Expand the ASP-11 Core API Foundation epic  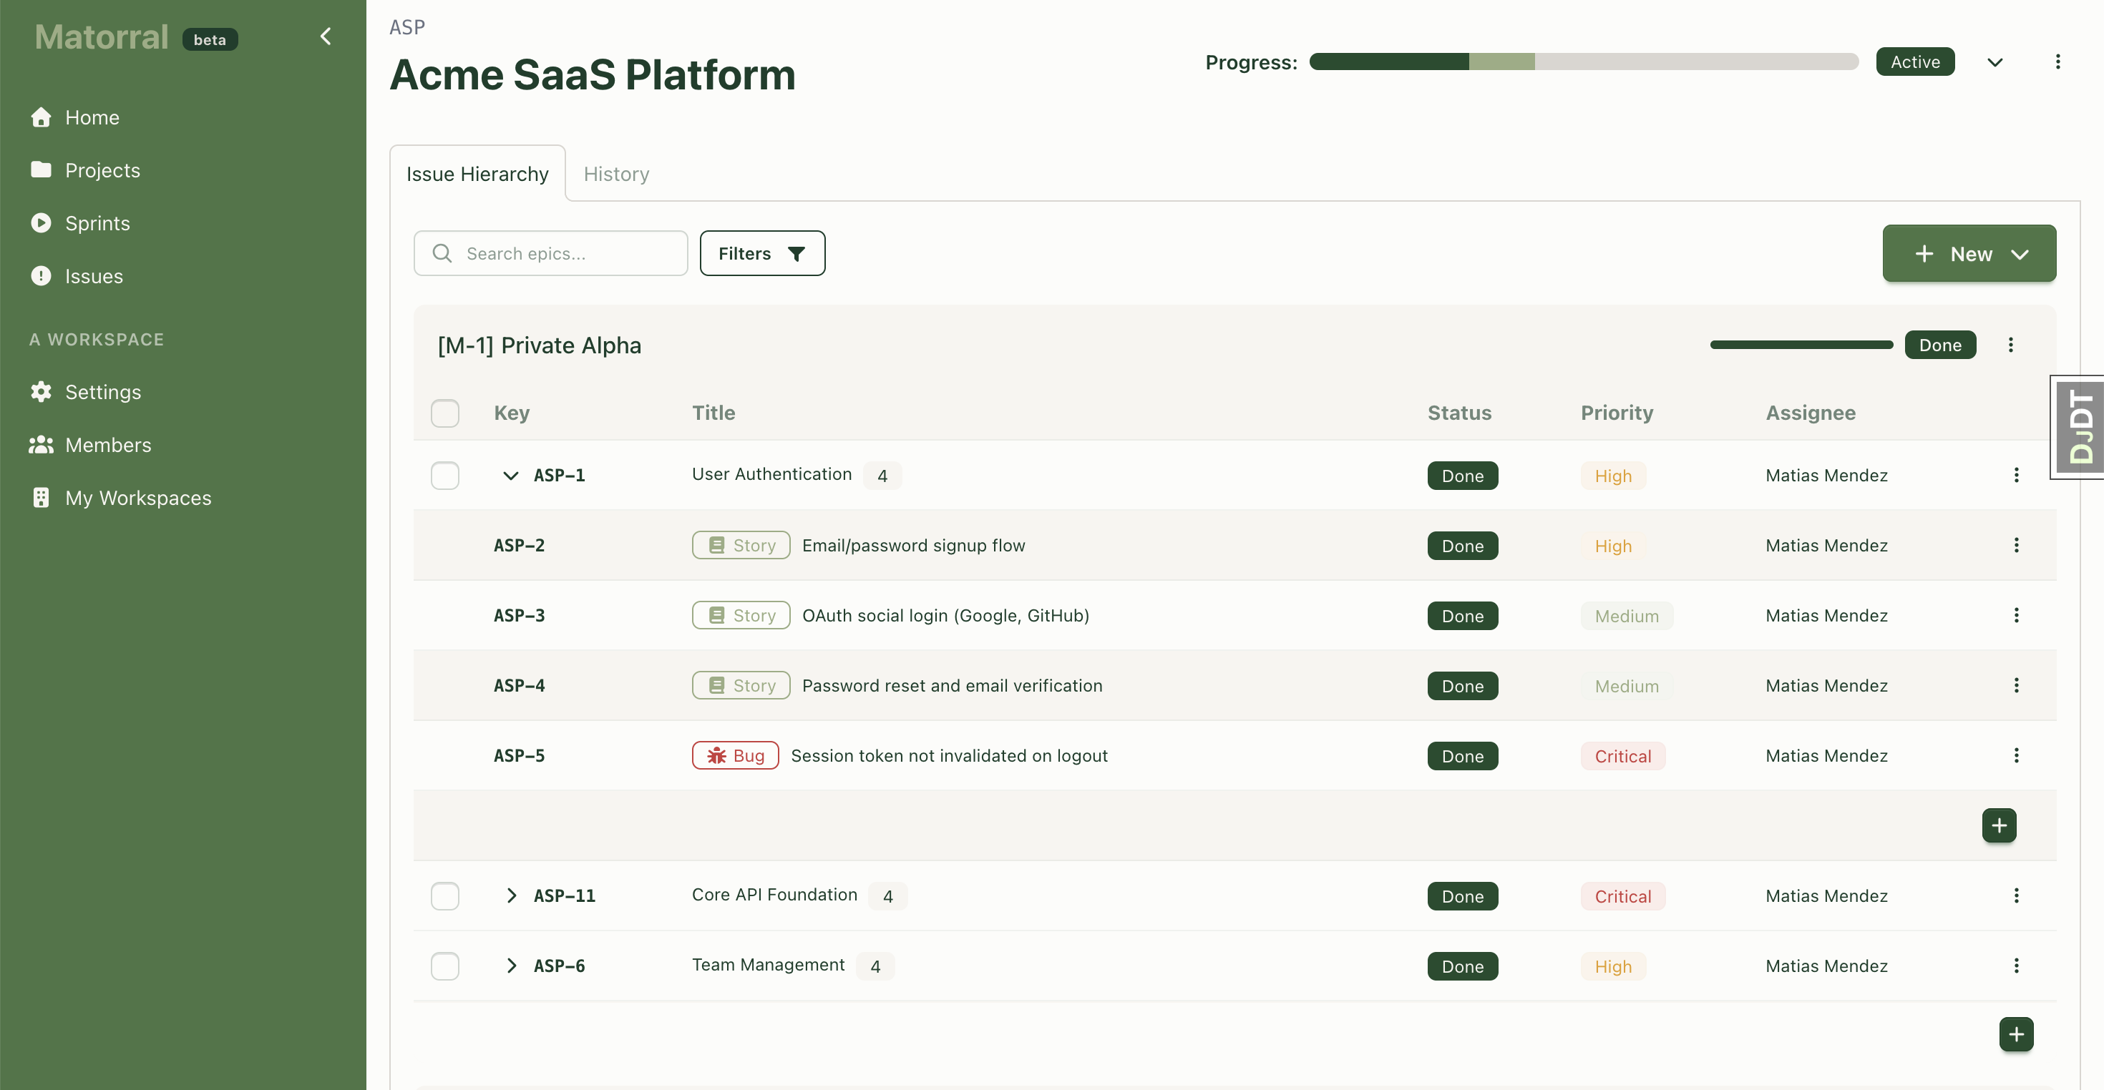510,895
